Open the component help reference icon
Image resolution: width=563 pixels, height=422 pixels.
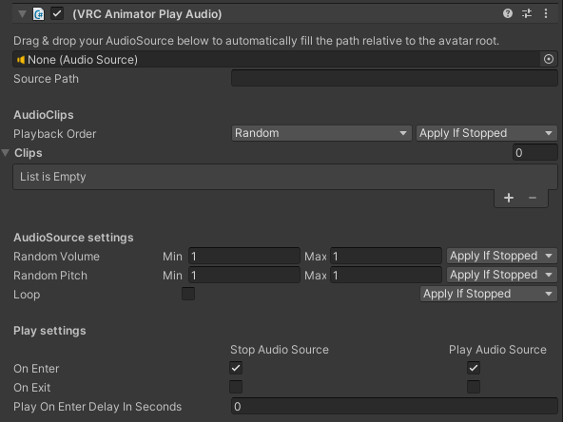pyautogui.click(x=507, y=13)
